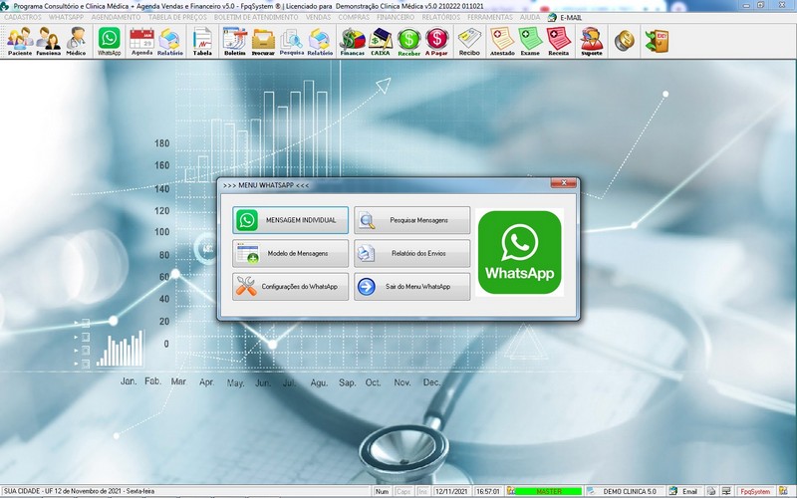The height and width of the screenshot is (498, 797).
Task: Click the E-MAIL label in menu bar
Action: 571,17
